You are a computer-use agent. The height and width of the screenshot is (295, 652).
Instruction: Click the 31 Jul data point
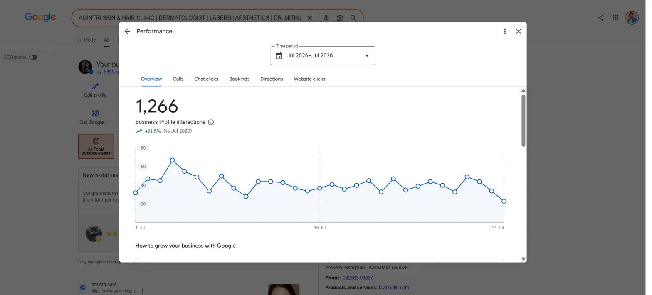tap(504, 201)
